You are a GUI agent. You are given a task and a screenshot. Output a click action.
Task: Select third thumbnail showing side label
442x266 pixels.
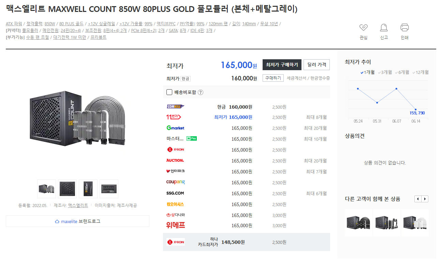[88, 189]
